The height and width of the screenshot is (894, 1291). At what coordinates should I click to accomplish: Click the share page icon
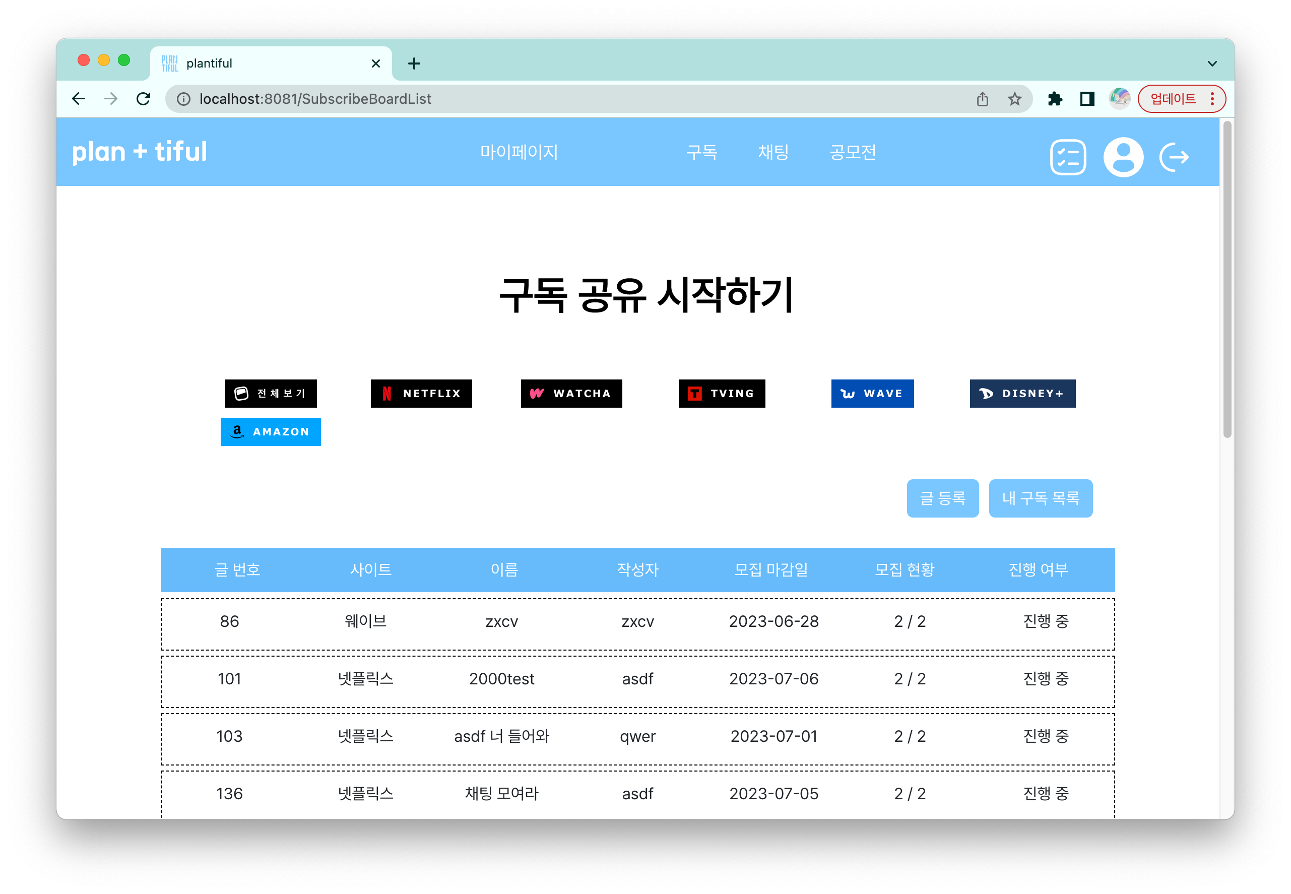(x=983, y=99)
